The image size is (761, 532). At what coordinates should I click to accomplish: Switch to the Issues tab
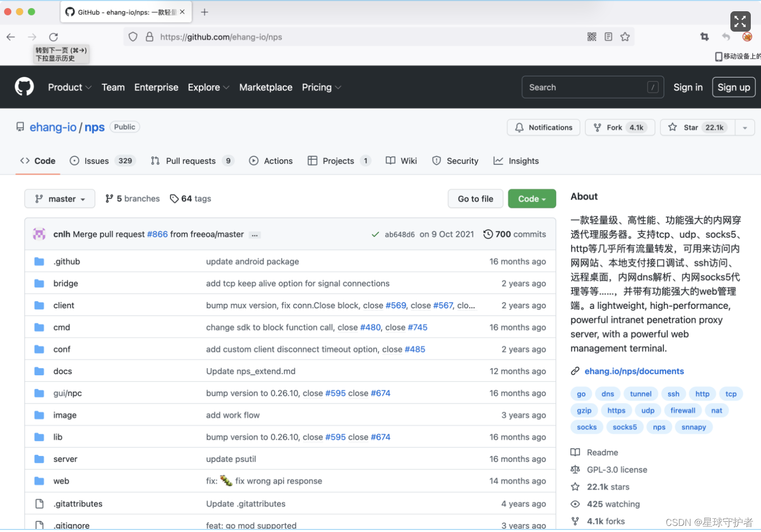click(x=103, y=161)
